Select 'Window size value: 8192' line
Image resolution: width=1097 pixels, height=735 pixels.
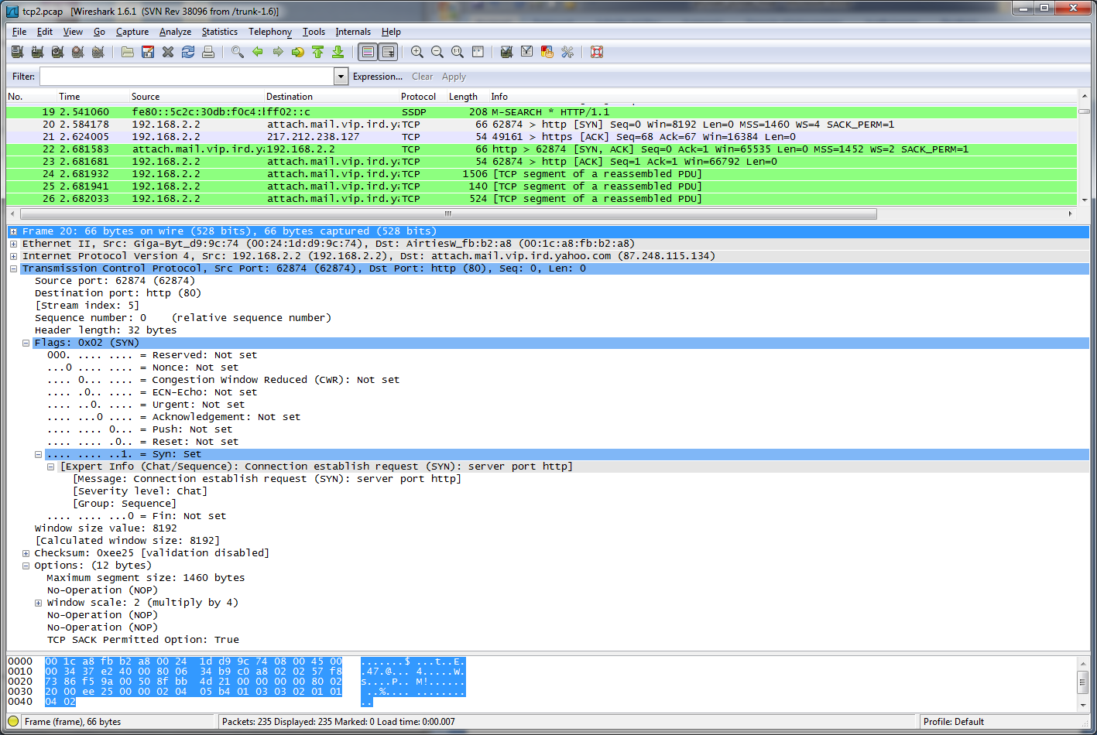(106, 528)
